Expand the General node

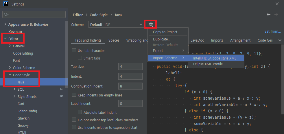[10, 46]
